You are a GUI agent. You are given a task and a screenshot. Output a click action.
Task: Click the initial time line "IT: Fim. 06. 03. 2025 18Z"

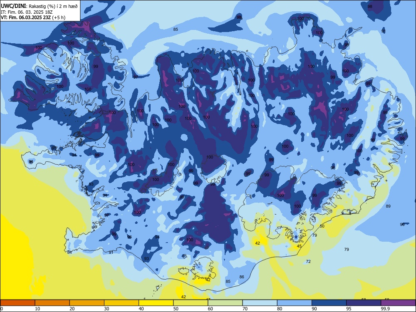coord(27,12)
